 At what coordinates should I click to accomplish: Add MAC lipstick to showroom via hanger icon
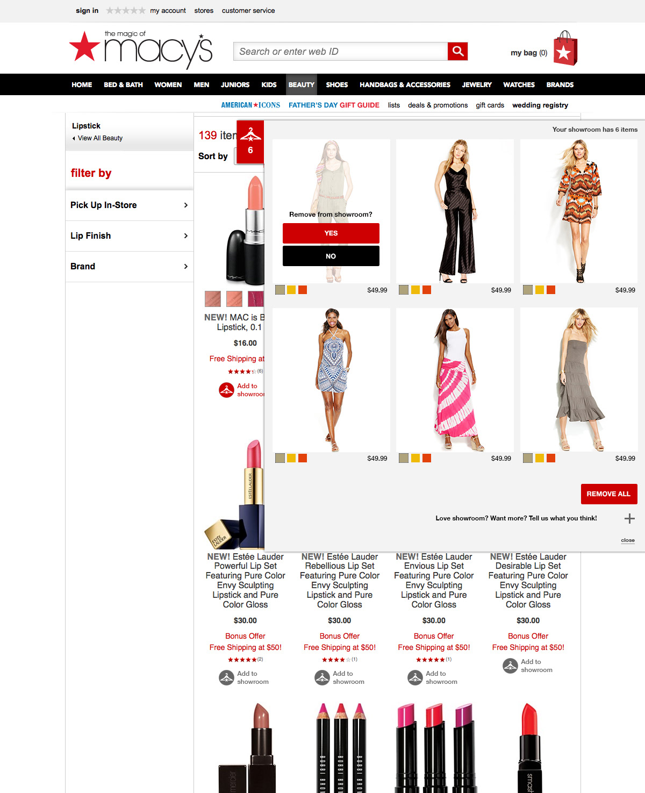226,390
